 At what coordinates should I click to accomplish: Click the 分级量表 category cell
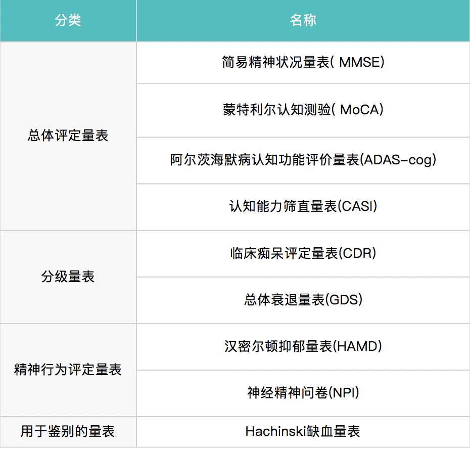[x=68, y=277]
